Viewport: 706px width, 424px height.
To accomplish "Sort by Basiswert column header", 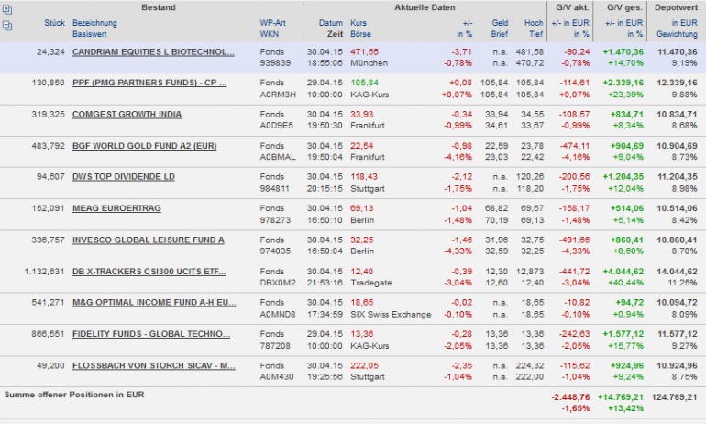I will [90, 34].
